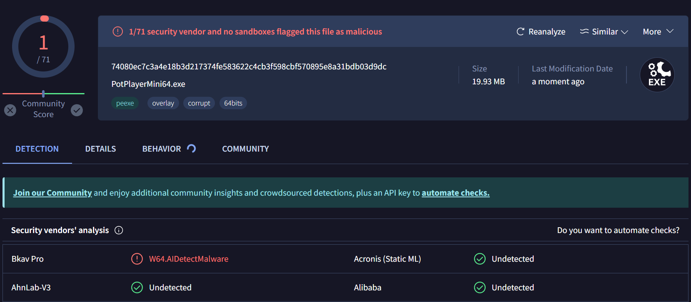Click the Security vendors' analysis info icon
Screen dimensions: 691x302
pos(119,230)
